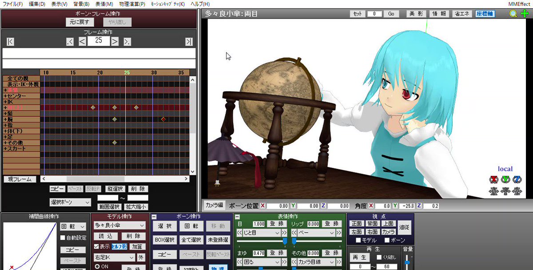Jump to first frame with |< button
This screenshot has height=270, width=533.
coord(10,42)
